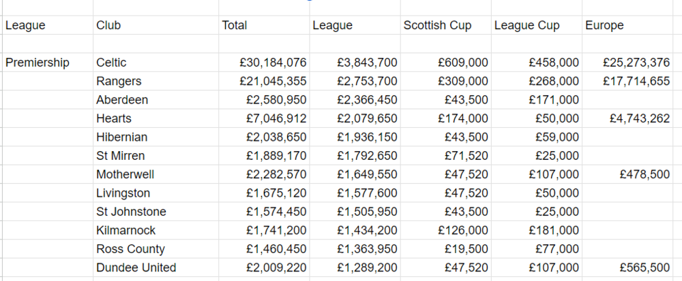Select Hibernian's league value £1,936,150
This screenshot has height=281, width=682.
(x=367, y=137)
